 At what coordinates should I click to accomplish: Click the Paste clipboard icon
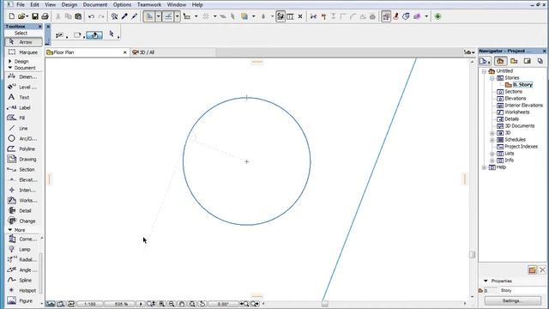point(78,16)
